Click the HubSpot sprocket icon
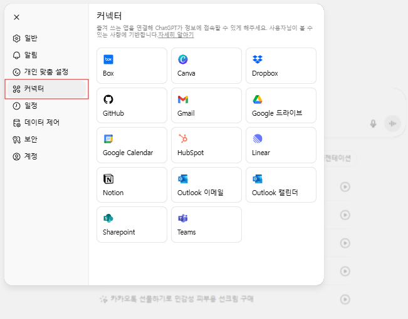The height and width of the screenshot is (319, 408). [183, 139]
